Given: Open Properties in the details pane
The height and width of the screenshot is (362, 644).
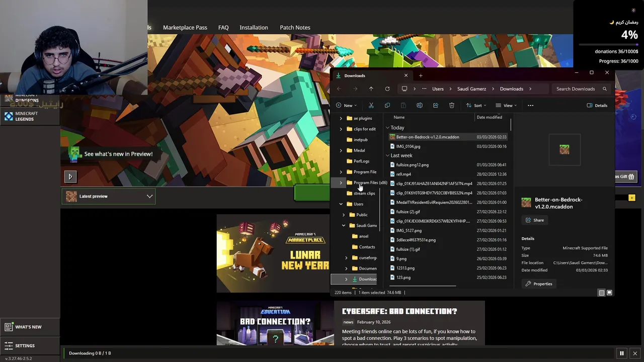Looking at the screenshot, I should pos(539,284).
